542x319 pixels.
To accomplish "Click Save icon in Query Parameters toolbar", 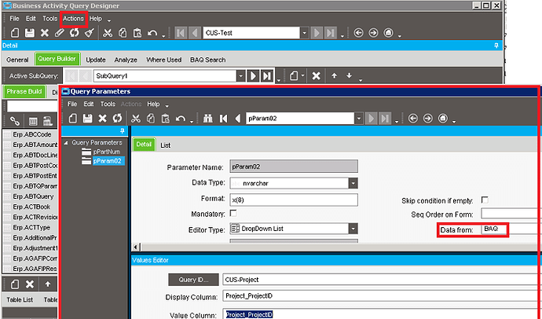I will 87,118.
